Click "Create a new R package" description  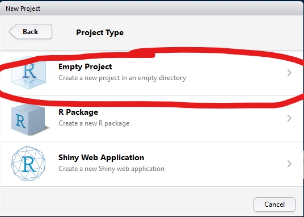point(94,123)
